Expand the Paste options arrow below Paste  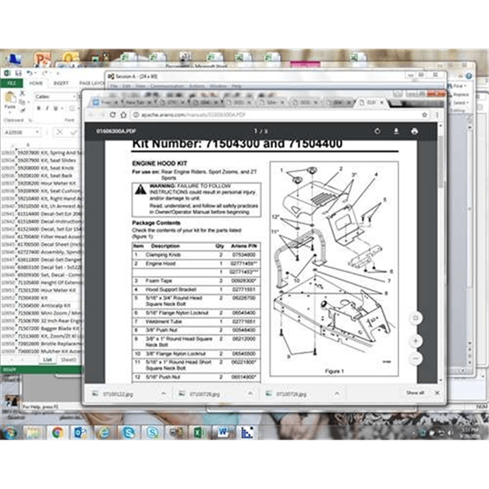[x=10, y=112]
